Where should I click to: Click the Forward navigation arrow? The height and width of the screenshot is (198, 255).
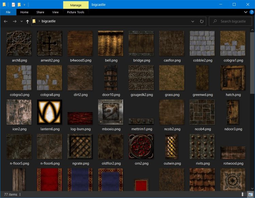click(14, 21)
